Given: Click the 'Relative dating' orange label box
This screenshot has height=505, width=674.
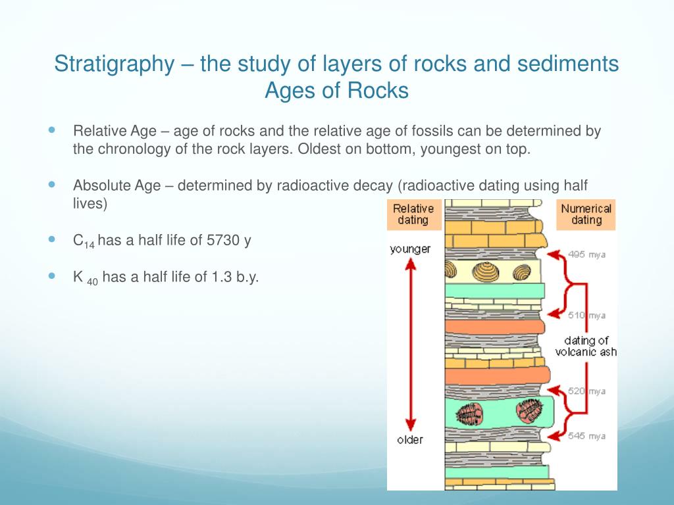Looking at the screenshot, I should click(413, 215).
